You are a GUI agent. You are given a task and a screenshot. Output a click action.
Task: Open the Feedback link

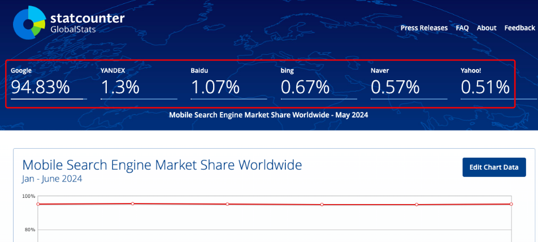[519, 28]
